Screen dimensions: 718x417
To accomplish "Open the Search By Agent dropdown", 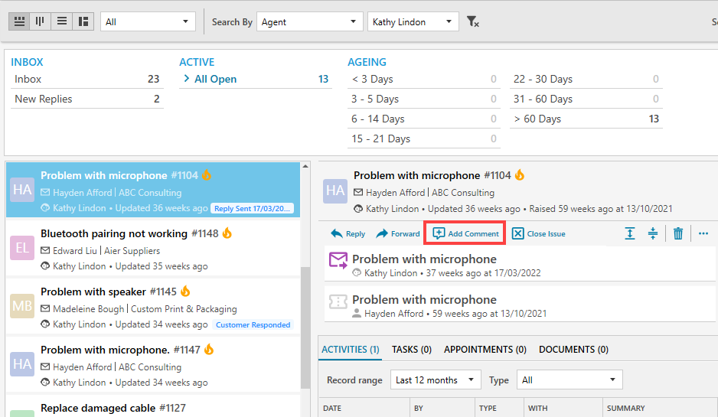I will pos(309,21).
